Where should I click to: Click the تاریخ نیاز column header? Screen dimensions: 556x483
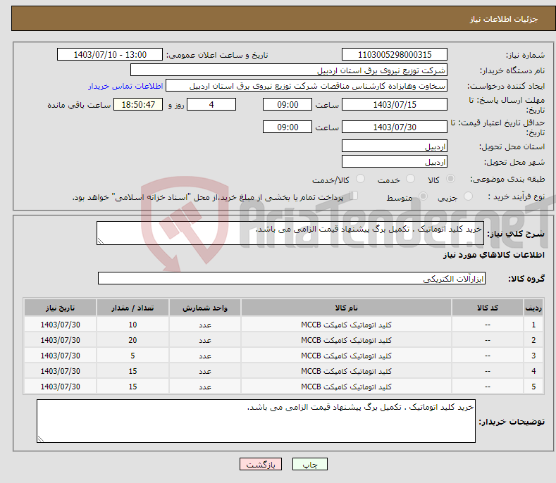(x=61, y=308)
